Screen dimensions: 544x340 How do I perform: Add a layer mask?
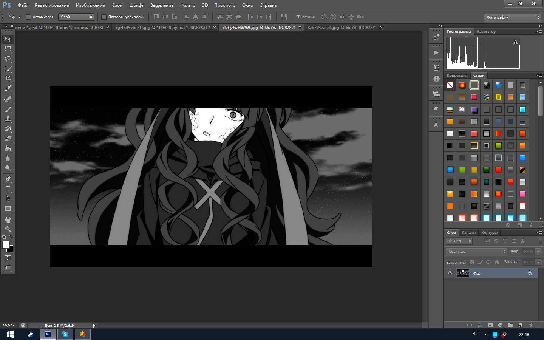click(490, 325)
